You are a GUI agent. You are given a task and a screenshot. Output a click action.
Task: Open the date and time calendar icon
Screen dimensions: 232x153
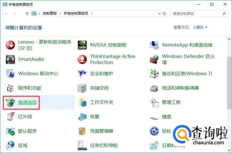[x=154, y=146]
